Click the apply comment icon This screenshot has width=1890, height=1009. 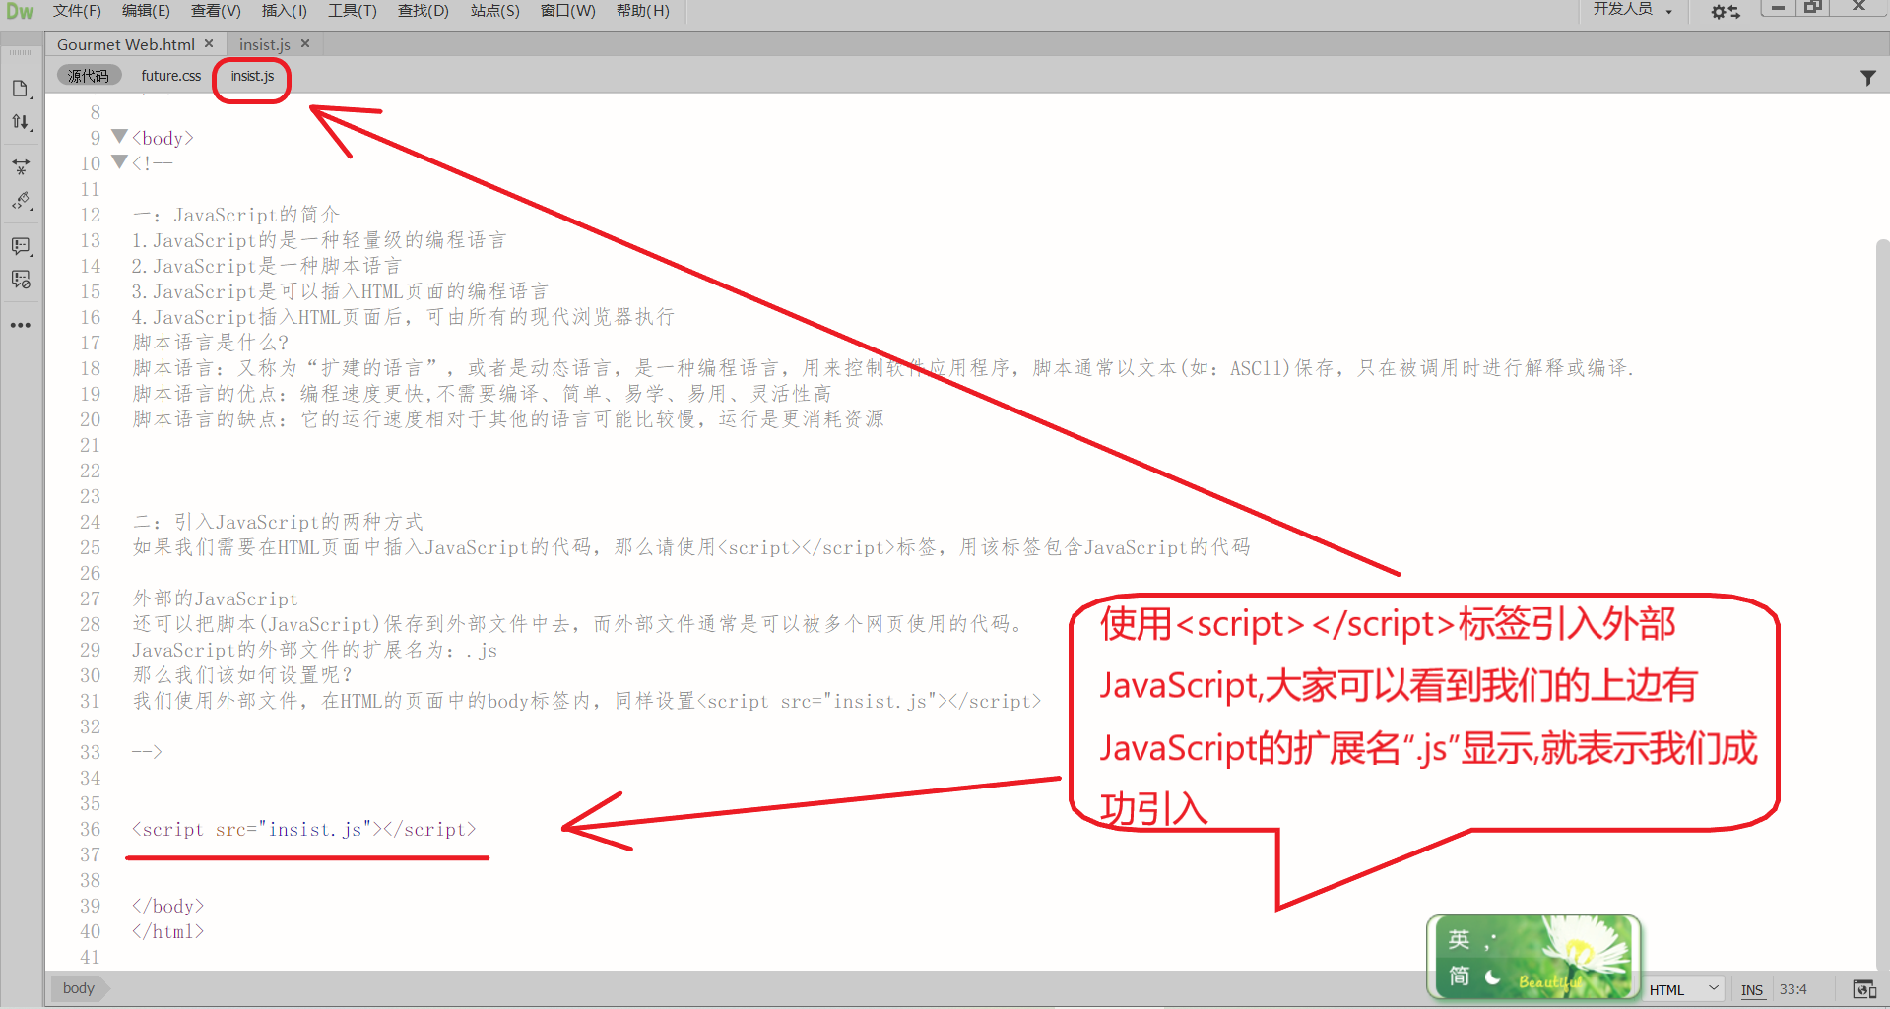click(x=21, y=246)
